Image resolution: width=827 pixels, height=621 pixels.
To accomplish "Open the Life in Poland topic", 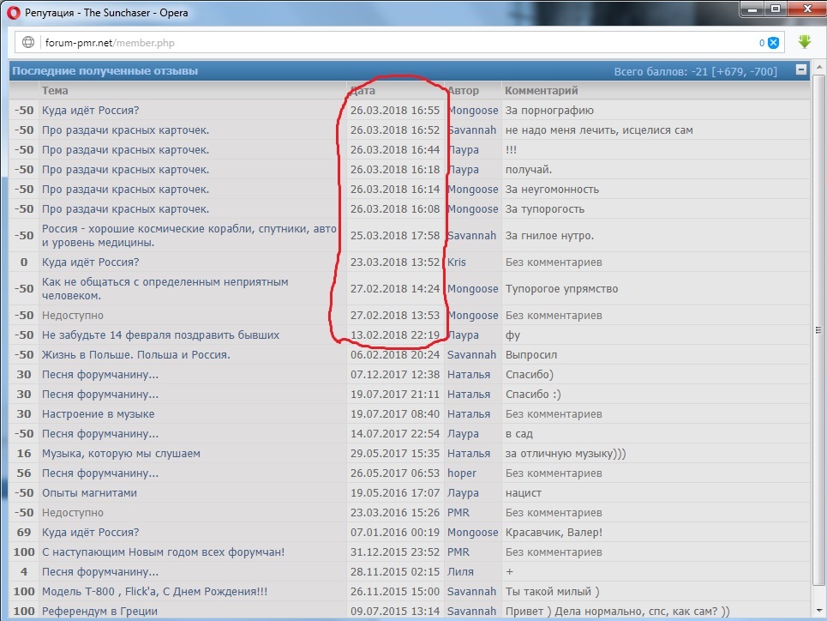I will (x=135, y=355).
